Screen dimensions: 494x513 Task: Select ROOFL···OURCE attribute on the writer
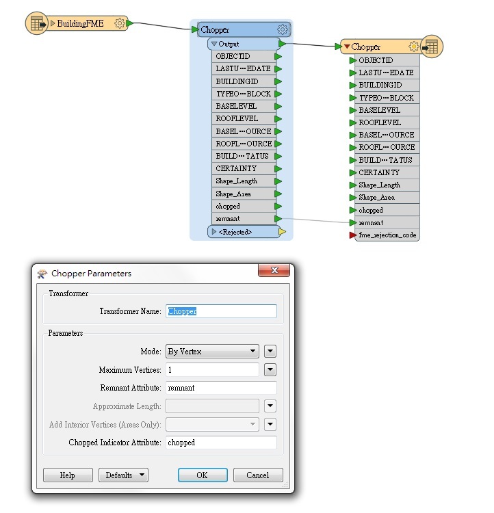[387, 147]
